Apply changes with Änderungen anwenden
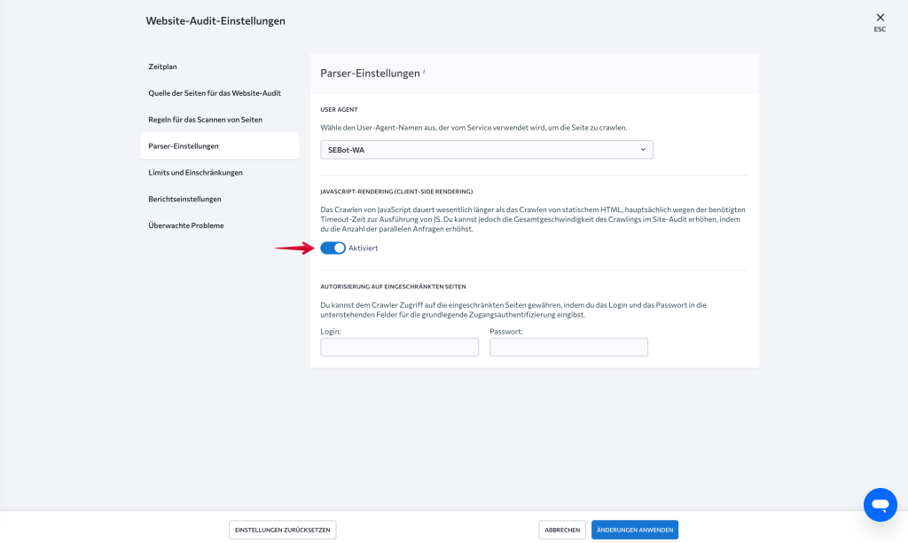 coord(635,529)
